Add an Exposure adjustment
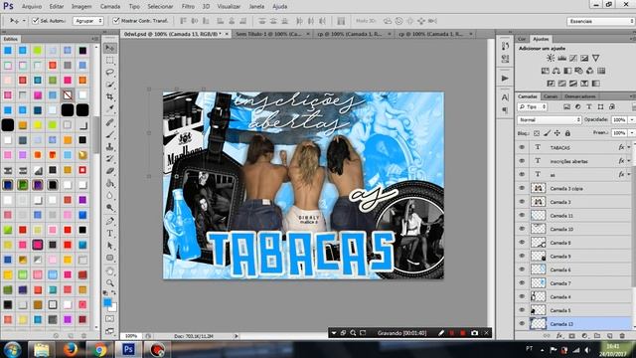The image size is (636, 358). (584, 58)
